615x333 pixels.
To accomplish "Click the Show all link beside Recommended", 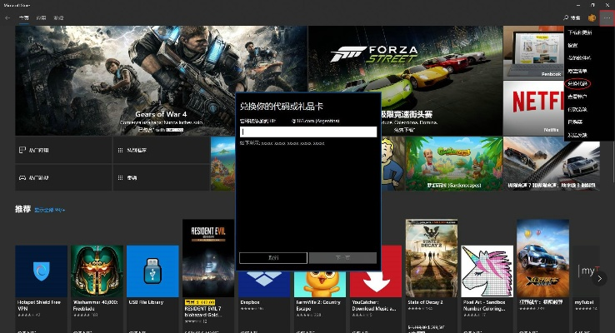I will coord(50,210).
